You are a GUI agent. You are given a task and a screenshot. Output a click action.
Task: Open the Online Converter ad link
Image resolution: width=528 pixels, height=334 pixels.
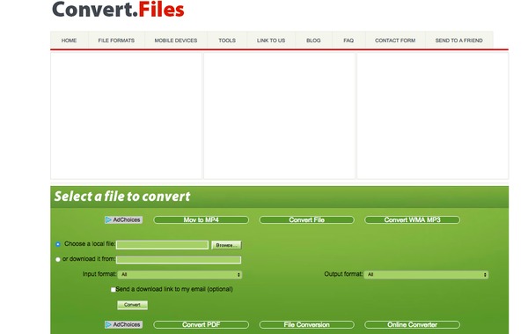tap(412, 324)
